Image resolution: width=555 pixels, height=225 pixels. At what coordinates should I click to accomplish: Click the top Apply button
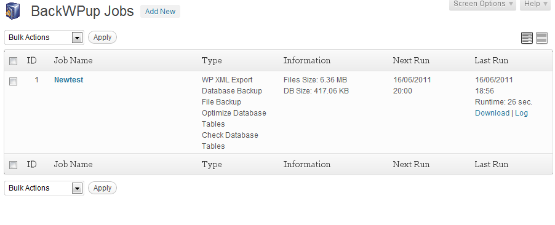click(102, 37)
